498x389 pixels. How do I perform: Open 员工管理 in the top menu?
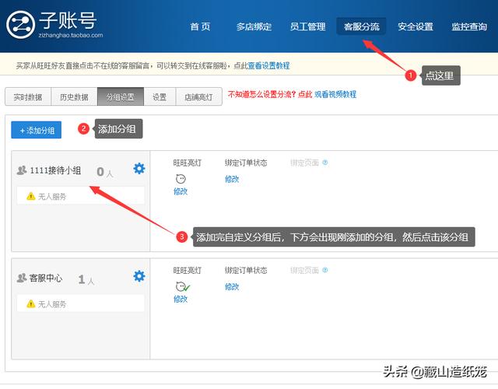tap(307, 26)
